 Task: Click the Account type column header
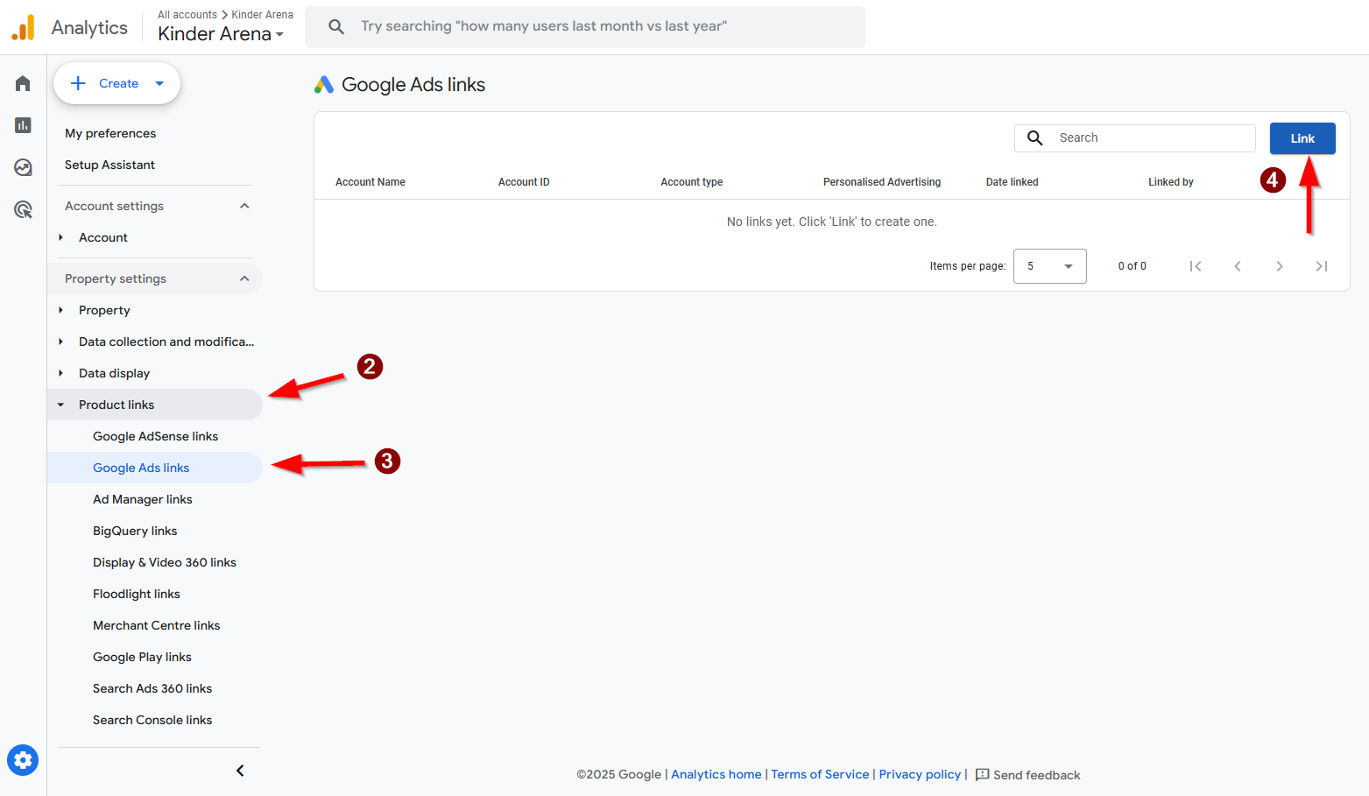pyautogui.click(x=692, y=182)
